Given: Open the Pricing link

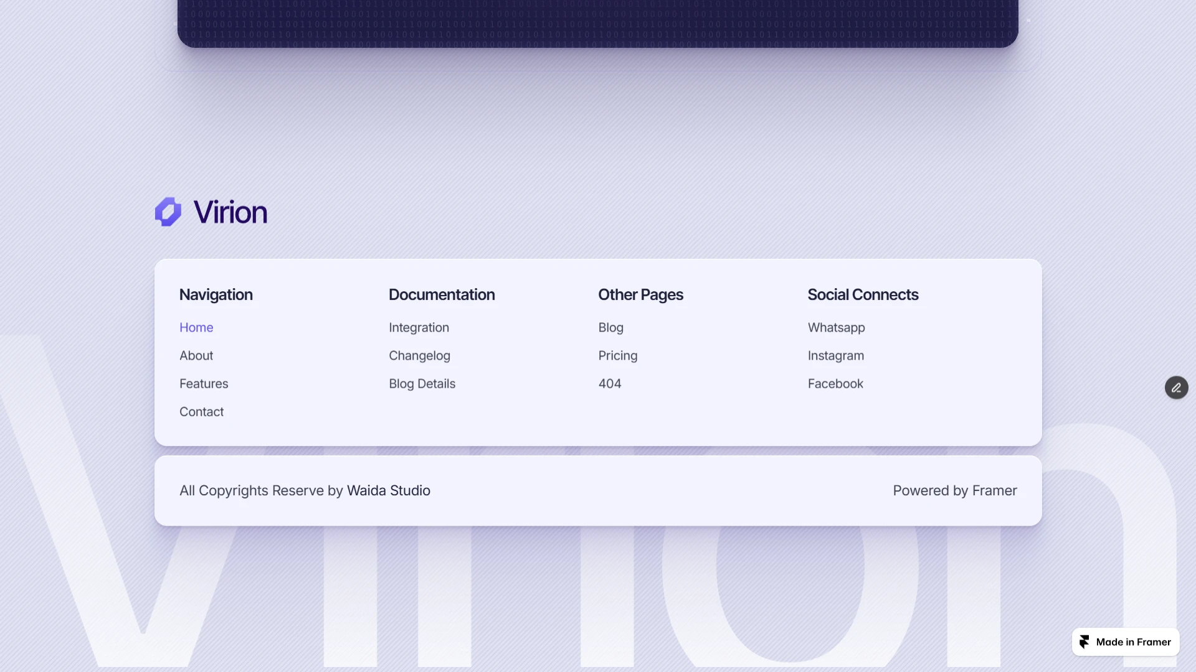Looking at the screenshot, I should [x=617, y=355].
